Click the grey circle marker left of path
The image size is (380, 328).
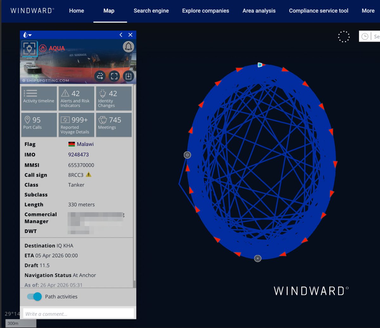(x=187, y=155)
